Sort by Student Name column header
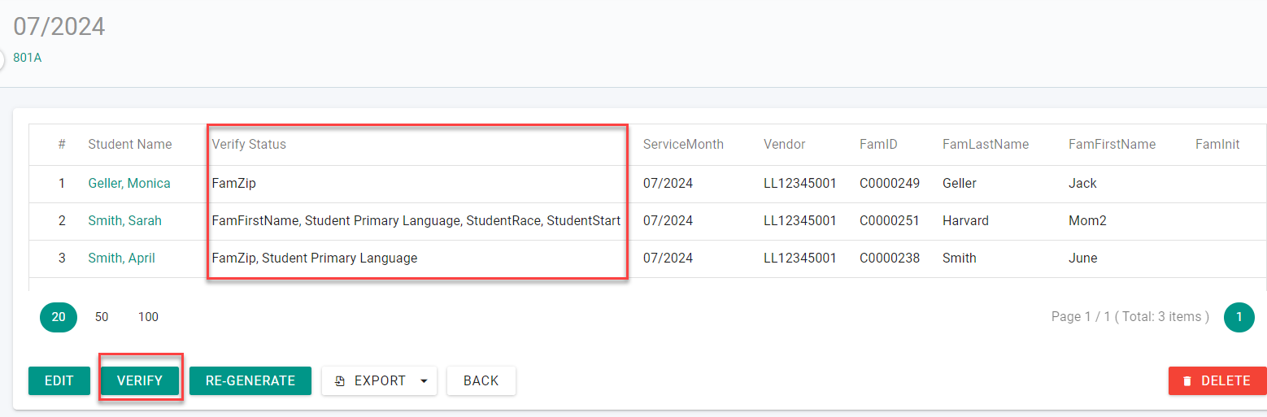Screen dimensions: 1267x417 [130, 145]
